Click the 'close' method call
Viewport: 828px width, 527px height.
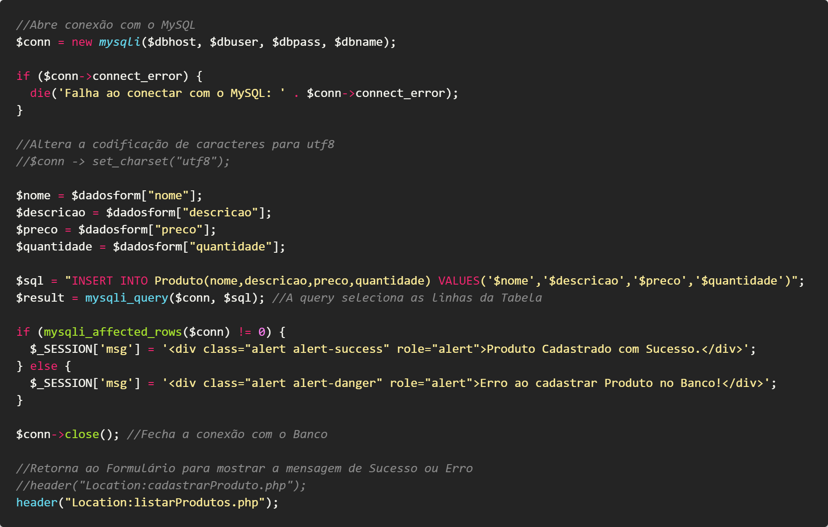point(82,434)
